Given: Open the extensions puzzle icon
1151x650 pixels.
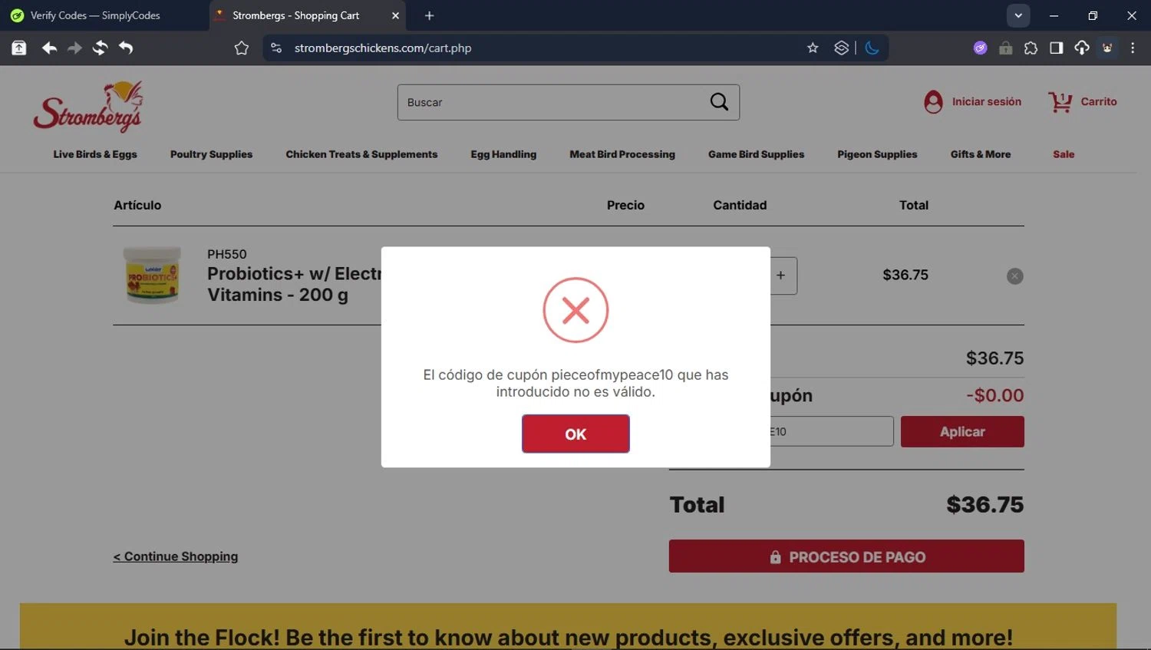Looking at the screenshot, I should pos(1031,48).
